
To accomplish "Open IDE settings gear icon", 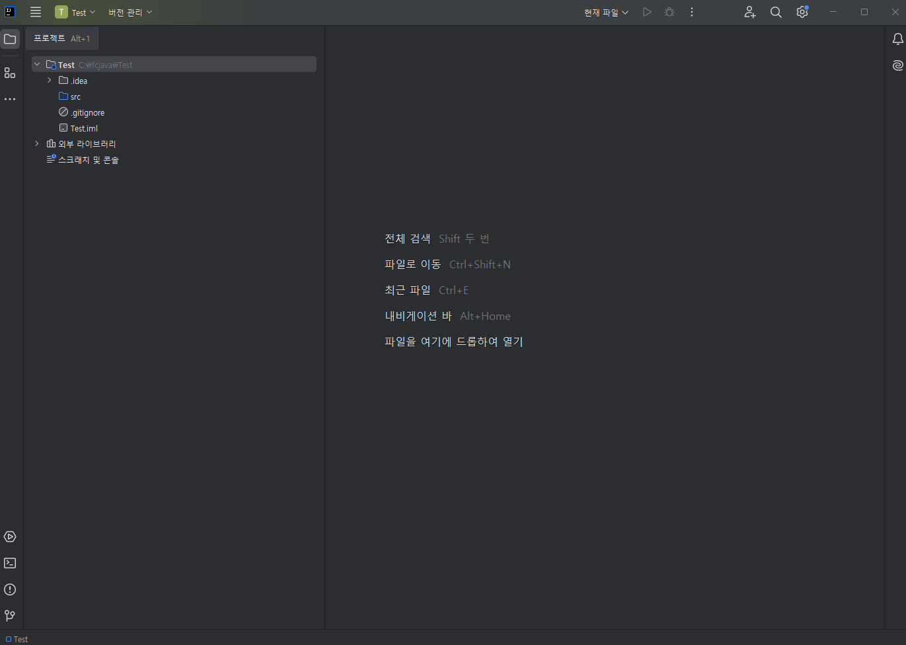I will 802,12.
